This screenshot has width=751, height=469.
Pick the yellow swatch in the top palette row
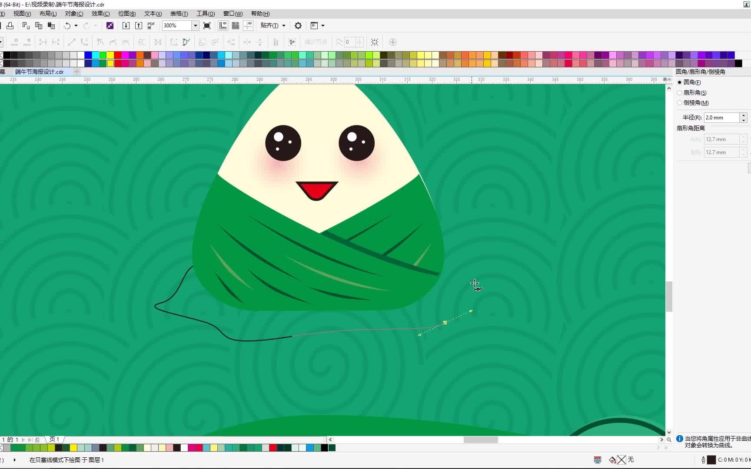(110, 55)
